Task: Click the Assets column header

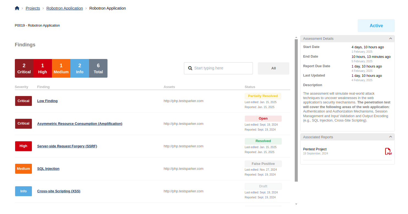Action: coord(169,87)
